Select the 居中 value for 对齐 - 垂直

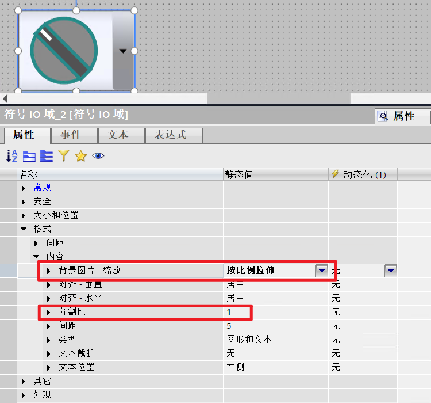235,284
